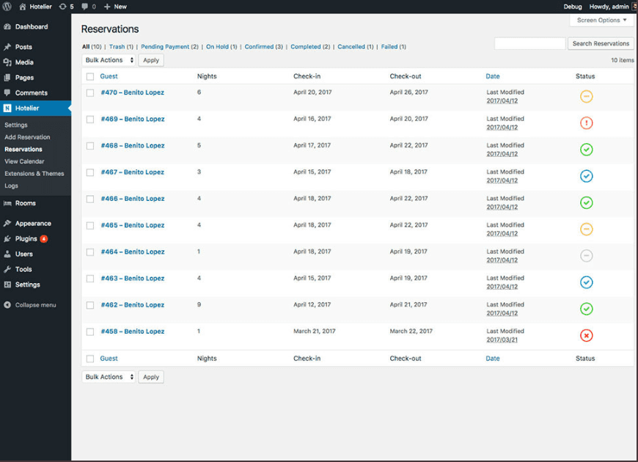638x462 pixels.
Task: Click the Plugins badge showing 4
Action: pyautogui.click(x=44, y=239)
